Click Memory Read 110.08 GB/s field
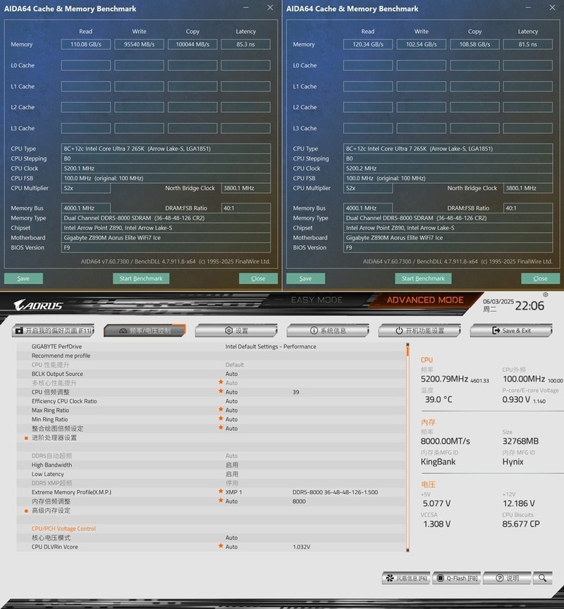This screenshot has width=564, height=609. point(85,44)
